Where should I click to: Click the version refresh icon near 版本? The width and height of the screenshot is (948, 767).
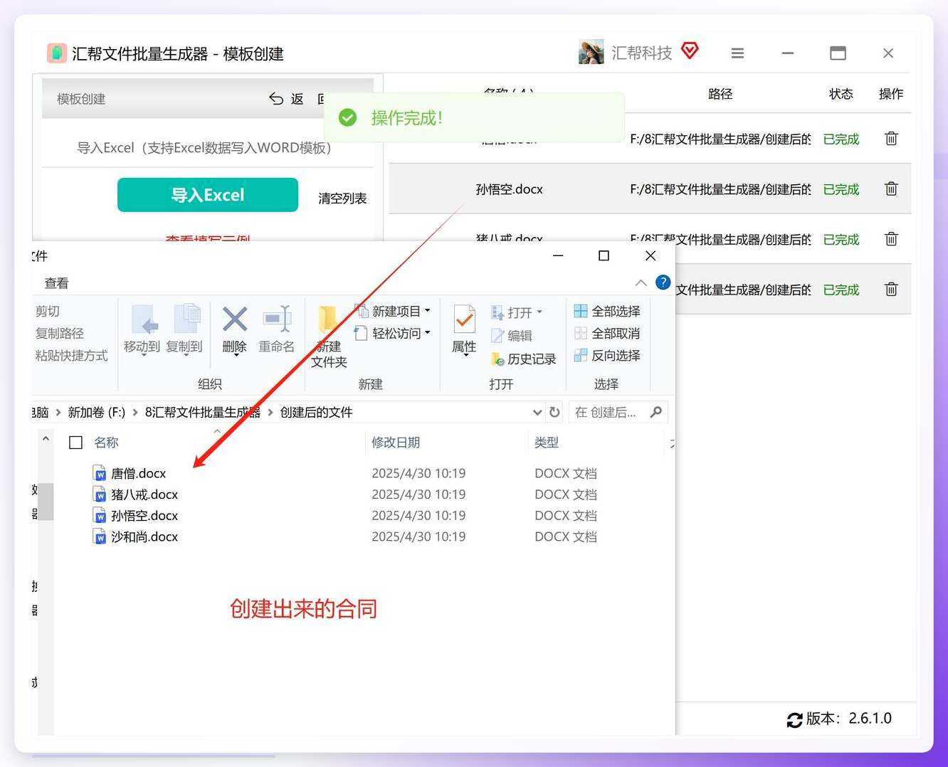coord(794,720)
